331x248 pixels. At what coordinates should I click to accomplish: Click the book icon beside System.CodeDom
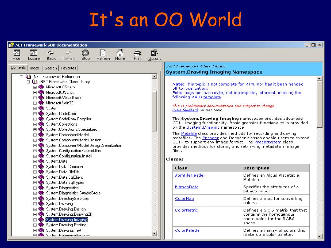(x=41, y=114)
